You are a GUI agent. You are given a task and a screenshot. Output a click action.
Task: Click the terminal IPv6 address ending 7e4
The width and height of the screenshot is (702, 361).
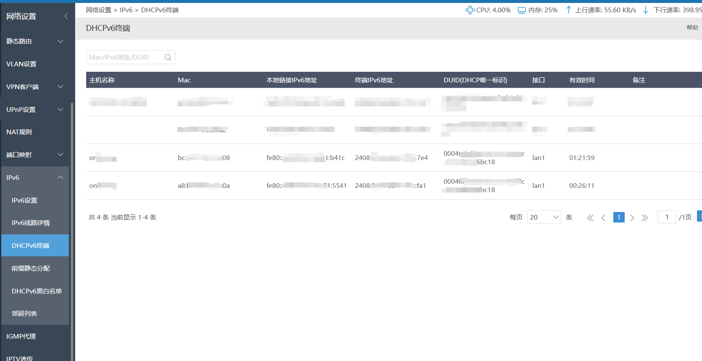391,157
